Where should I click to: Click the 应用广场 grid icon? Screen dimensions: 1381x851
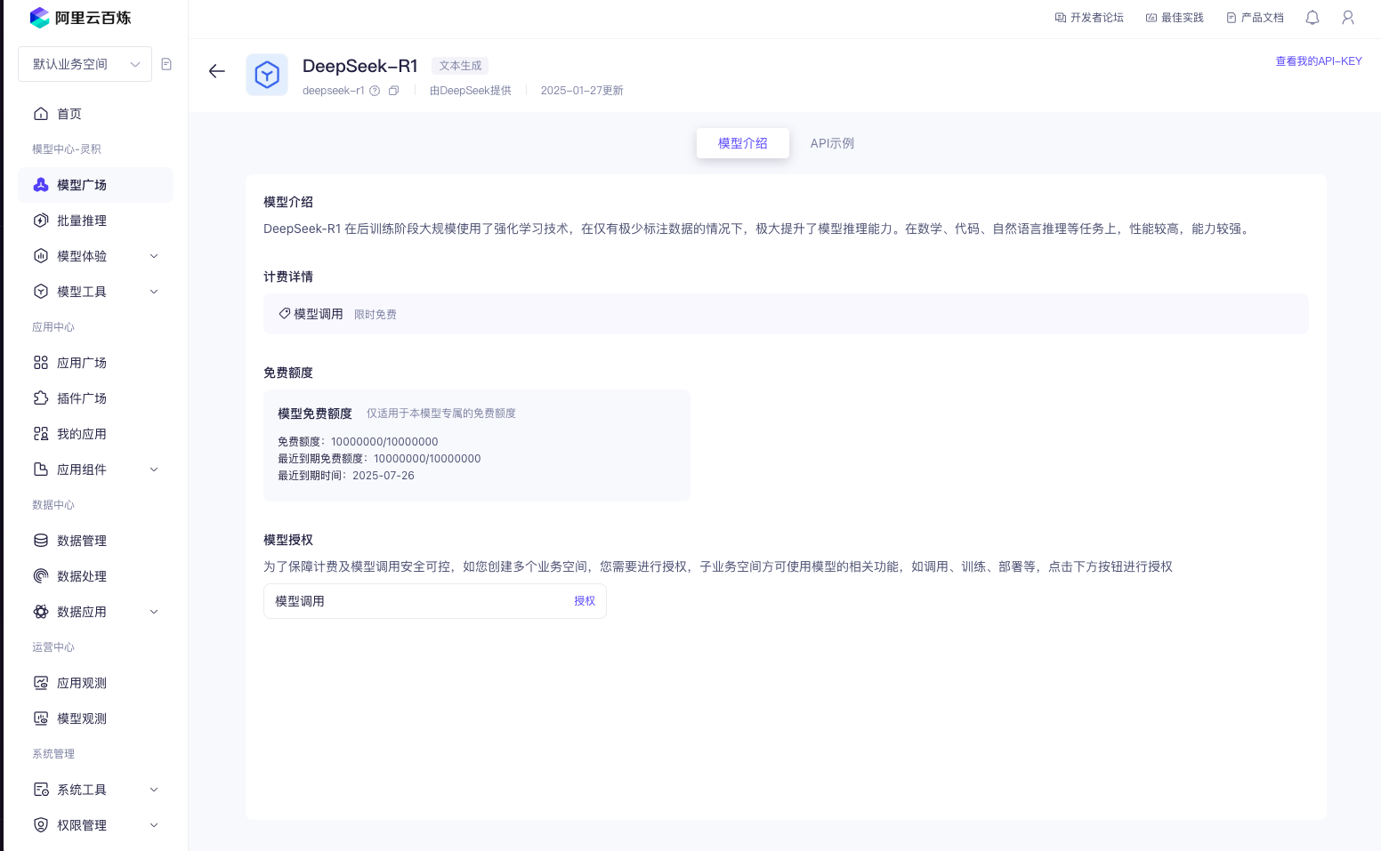41,363
